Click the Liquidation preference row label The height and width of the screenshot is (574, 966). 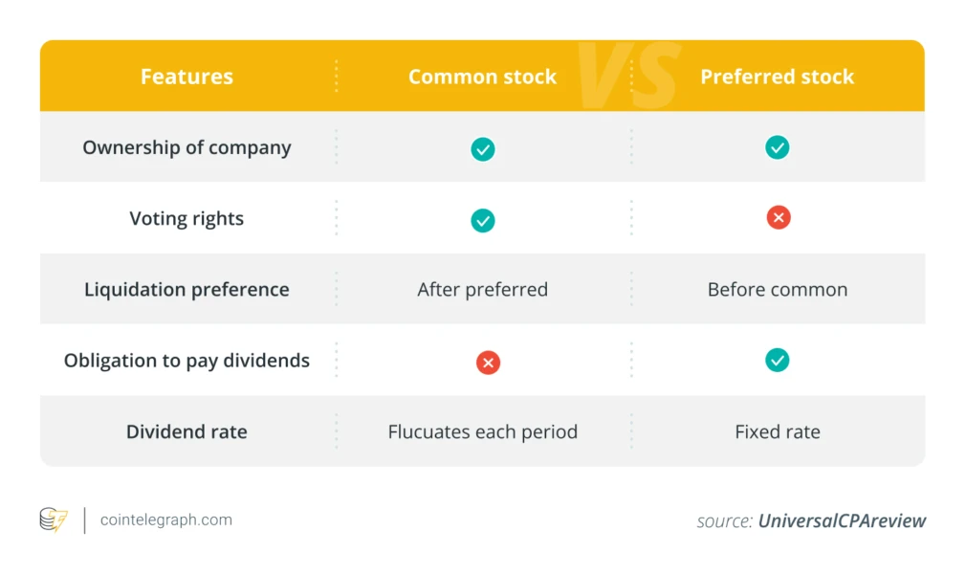tap(187, 289)
